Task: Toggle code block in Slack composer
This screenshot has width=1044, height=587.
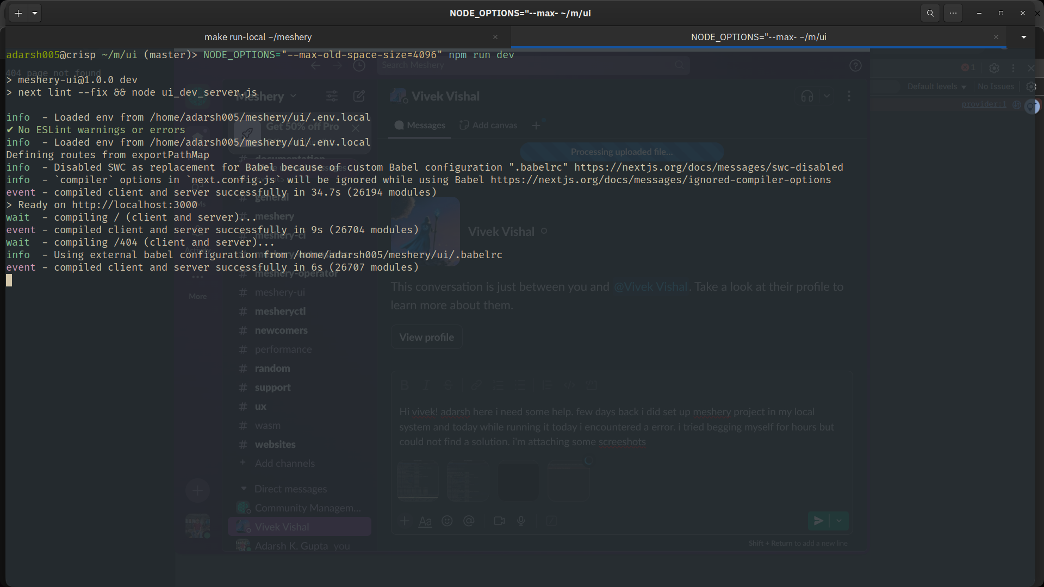Action: click(591, 385)
